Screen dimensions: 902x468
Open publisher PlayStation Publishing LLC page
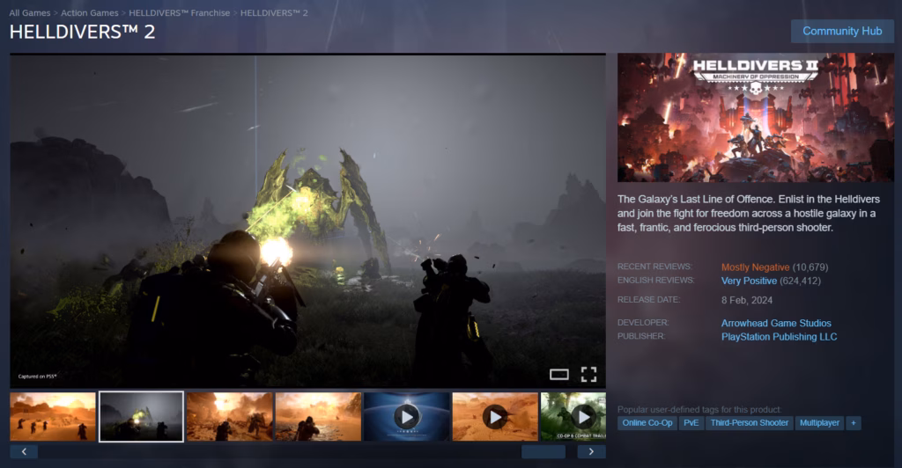[x=779, y=337]
